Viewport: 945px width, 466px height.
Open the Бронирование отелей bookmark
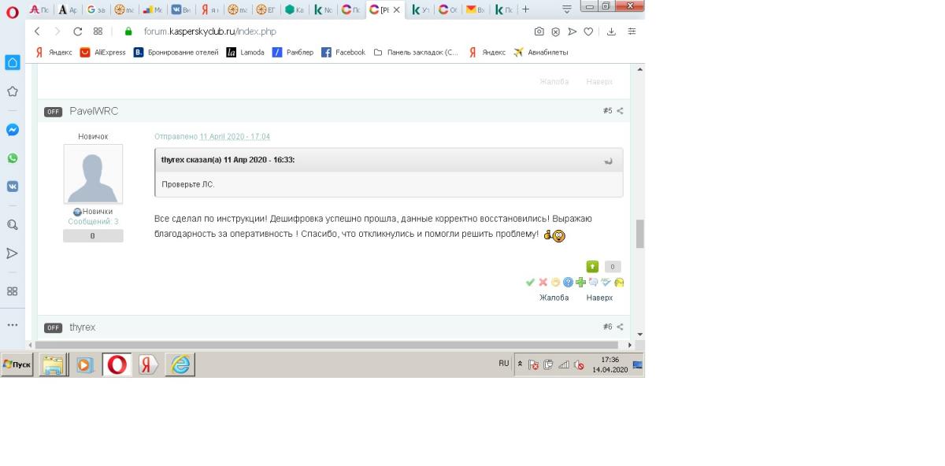176,52
